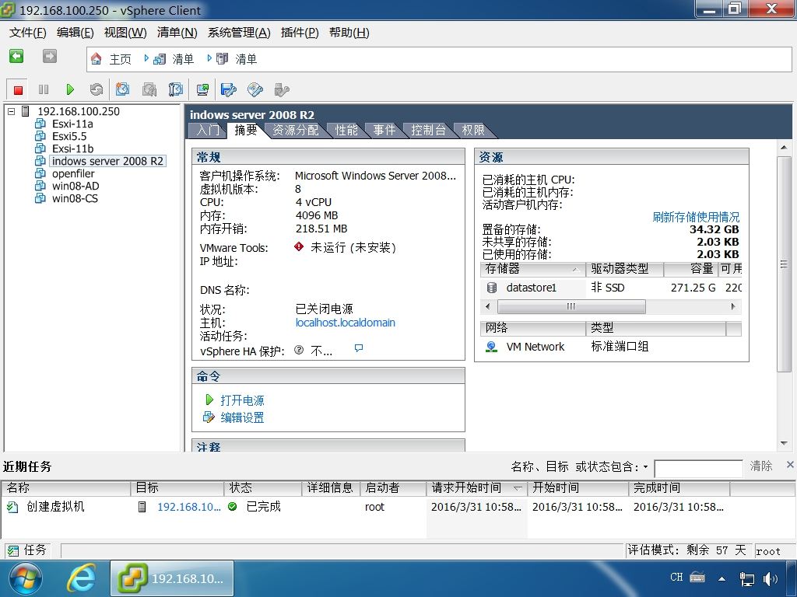
Task: Click the storage table horizontal scrollbar
Action: 571,306
